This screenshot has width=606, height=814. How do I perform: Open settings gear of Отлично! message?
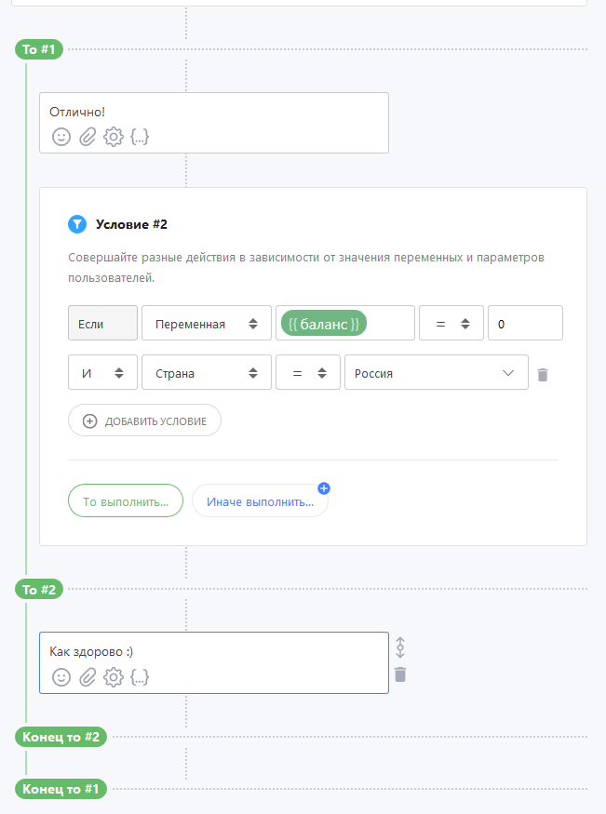114,137
